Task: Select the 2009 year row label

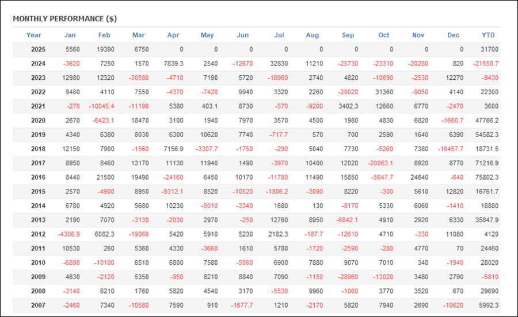Action: pos(39,277)
